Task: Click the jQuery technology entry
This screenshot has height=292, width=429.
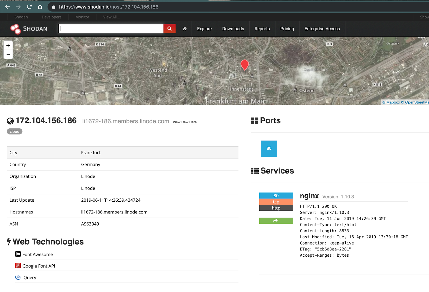Action: [x=29, y=278]
